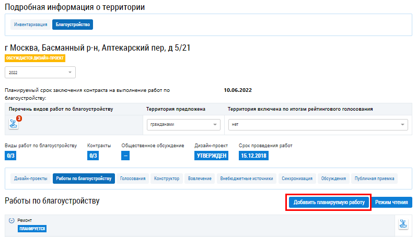Click the 'Территория предложена' column header
The height and width of the screenshot is (237, 417).
(x=176, y=109)
